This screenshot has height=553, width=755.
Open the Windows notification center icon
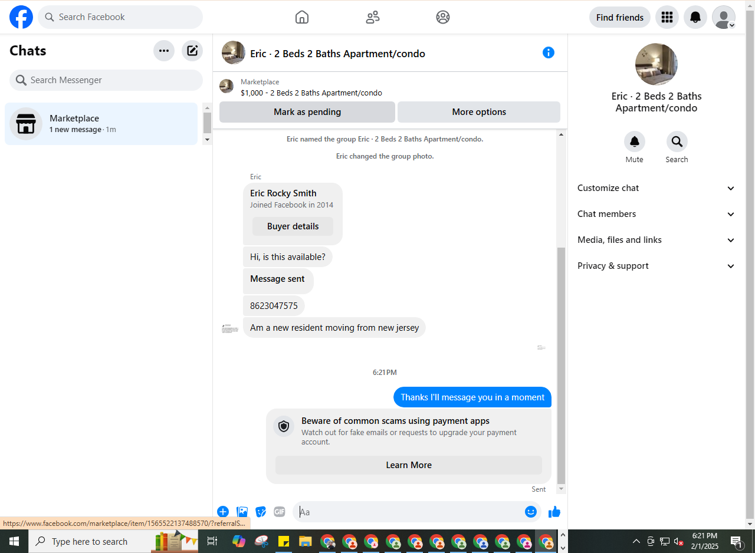click(737, 541)
